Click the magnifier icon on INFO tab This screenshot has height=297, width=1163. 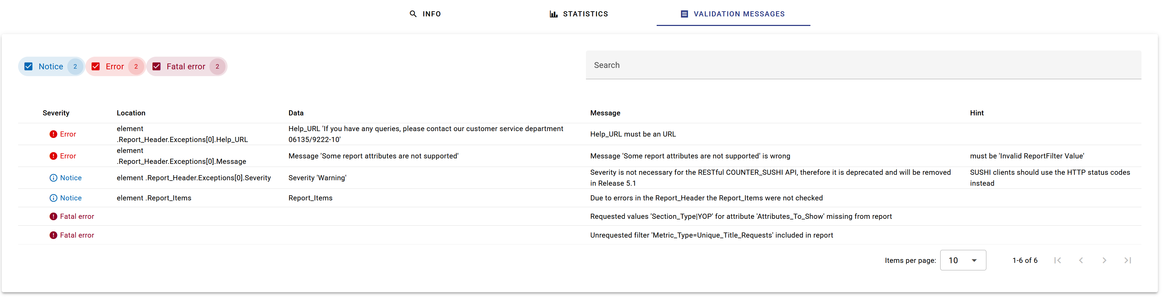pyautogui.click(x=413, y=14)
